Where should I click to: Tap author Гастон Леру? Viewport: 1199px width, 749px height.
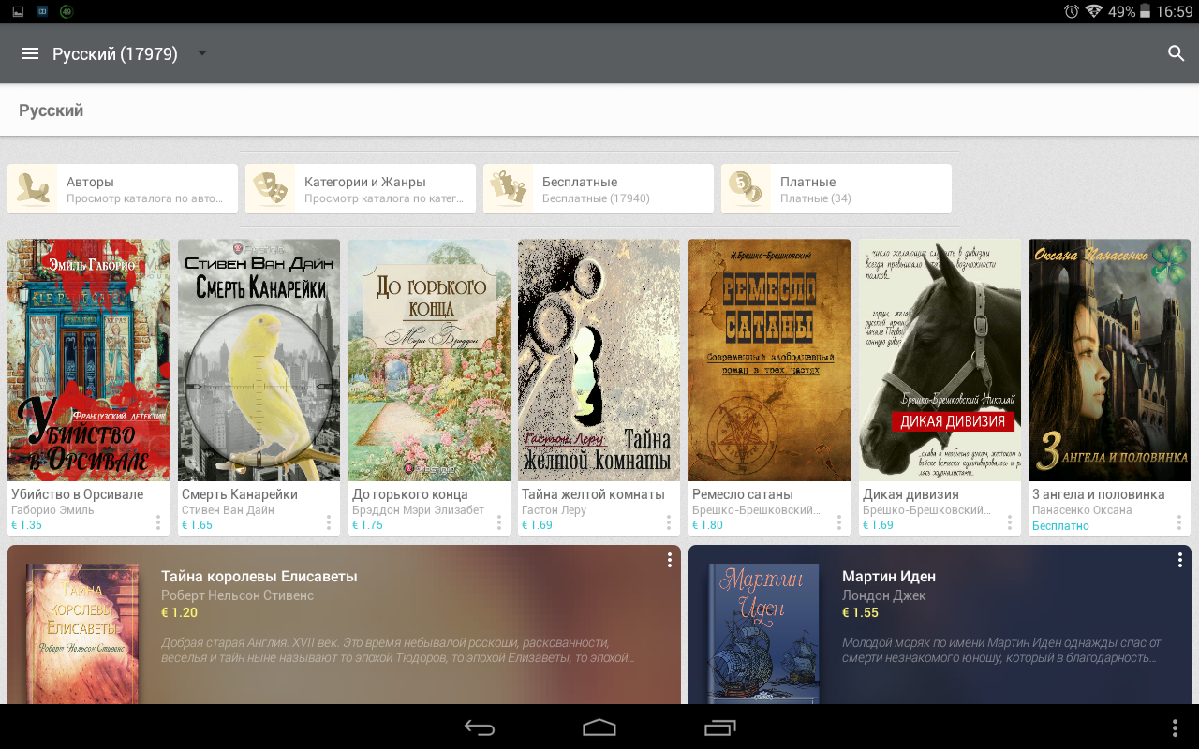click(554, 510)
